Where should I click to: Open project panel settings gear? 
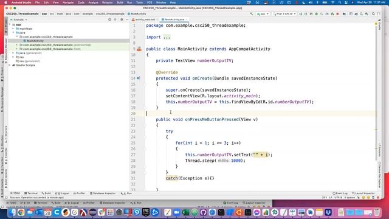122,19
